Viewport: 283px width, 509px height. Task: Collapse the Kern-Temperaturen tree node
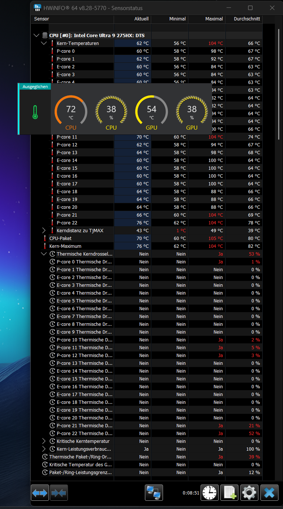pos(44,43)
